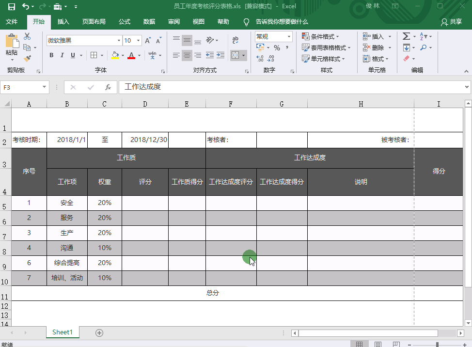
Task: Open the 条件格式 dropdown
Action: [321, 37]
